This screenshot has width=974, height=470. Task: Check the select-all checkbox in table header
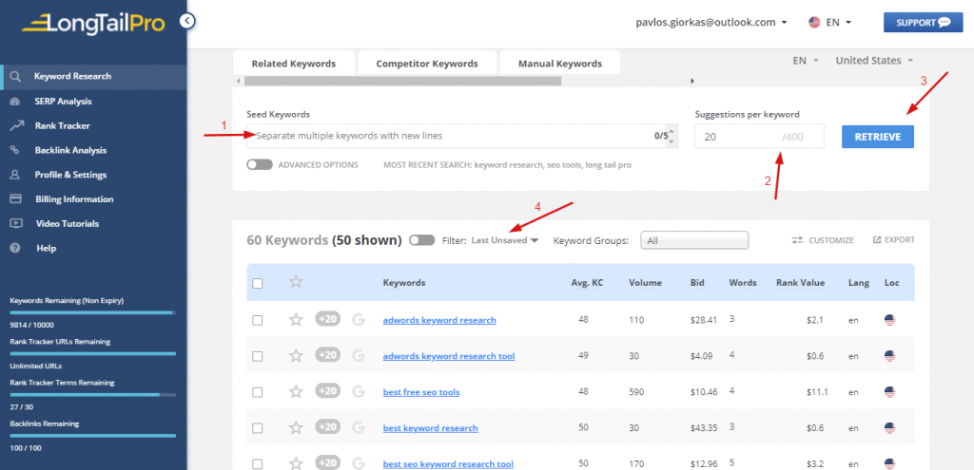[x=257, y=283]
